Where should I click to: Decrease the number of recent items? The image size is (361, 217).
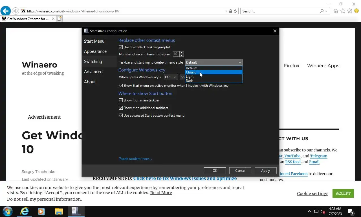coord(181,55)
